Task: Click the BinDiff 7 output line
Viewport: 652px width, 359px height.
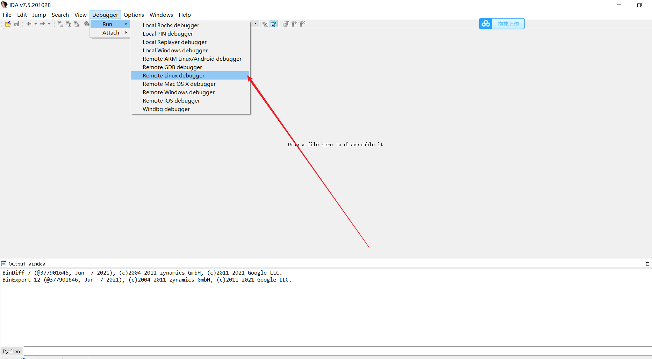Action: point(142,273)
